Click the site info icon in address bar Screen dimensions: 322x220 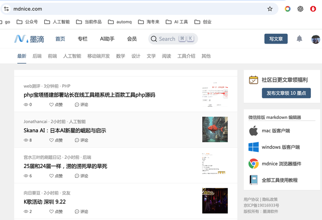tap(6, 9)
